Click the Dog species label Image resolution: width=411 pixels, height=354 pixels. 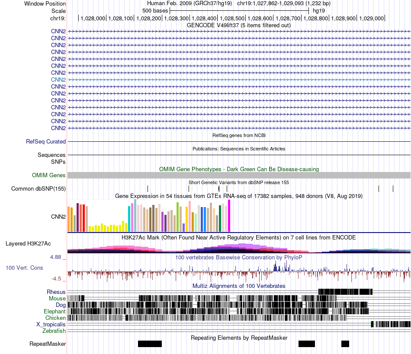click(61, 305)
